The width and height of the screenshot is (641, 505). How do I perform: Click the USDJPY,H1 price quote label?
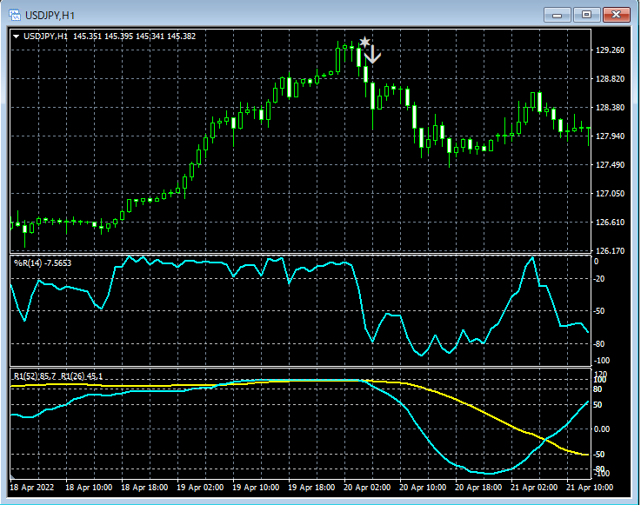tap(110, 37)
